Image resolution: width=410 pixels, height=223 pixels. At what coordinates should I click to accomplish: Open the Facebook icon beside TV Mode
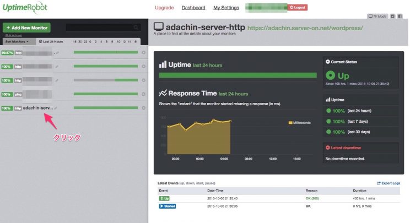point(400,17)
